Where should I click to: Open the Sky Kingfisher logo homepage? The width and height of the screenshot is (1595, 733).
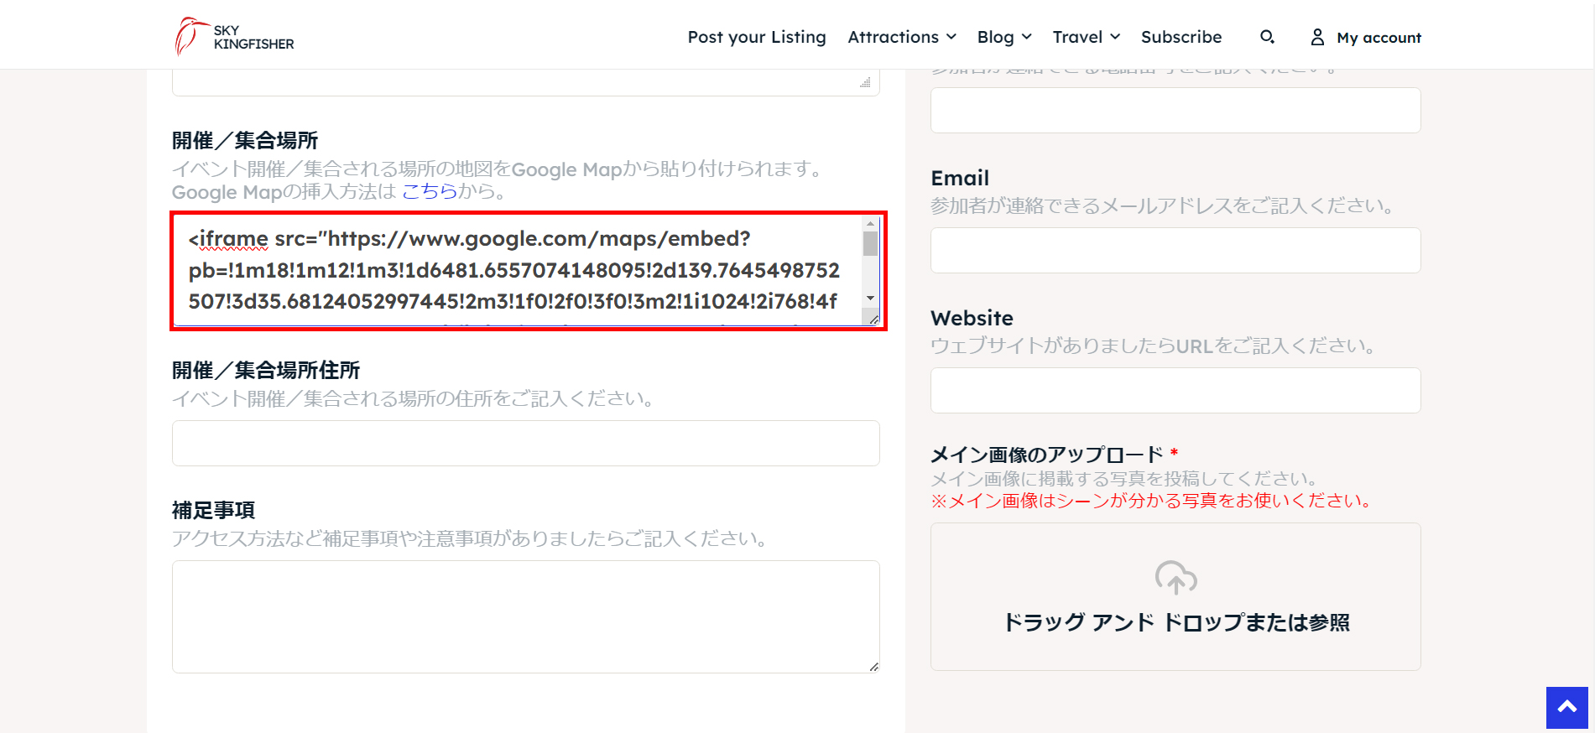pyautogui.click(x=234, y=37)
